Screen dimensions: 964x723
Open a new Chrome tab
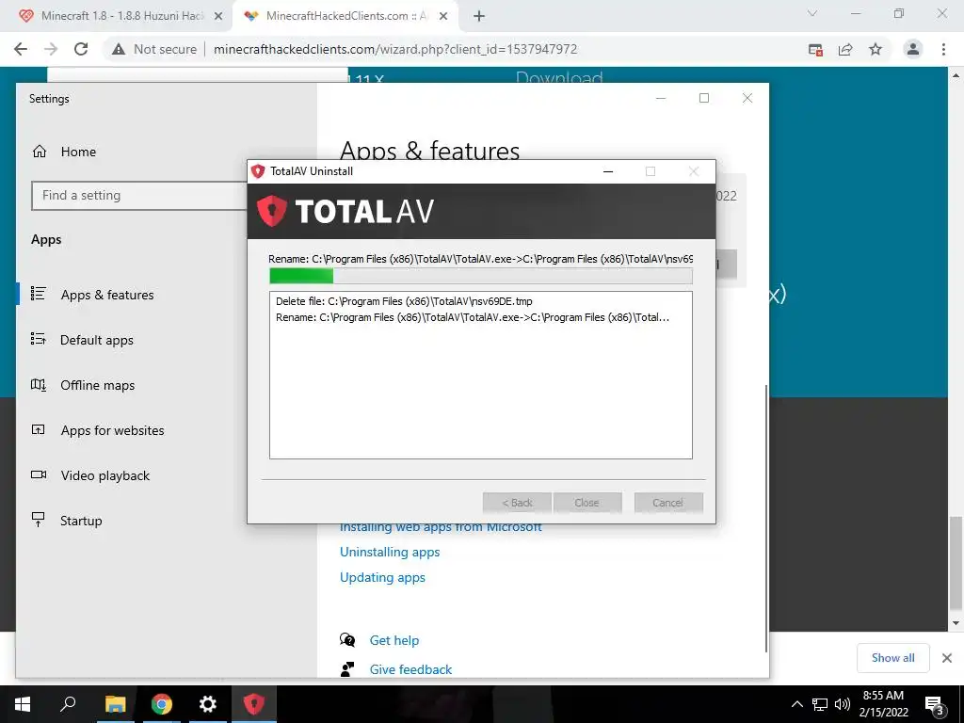[x=479, y=17]
